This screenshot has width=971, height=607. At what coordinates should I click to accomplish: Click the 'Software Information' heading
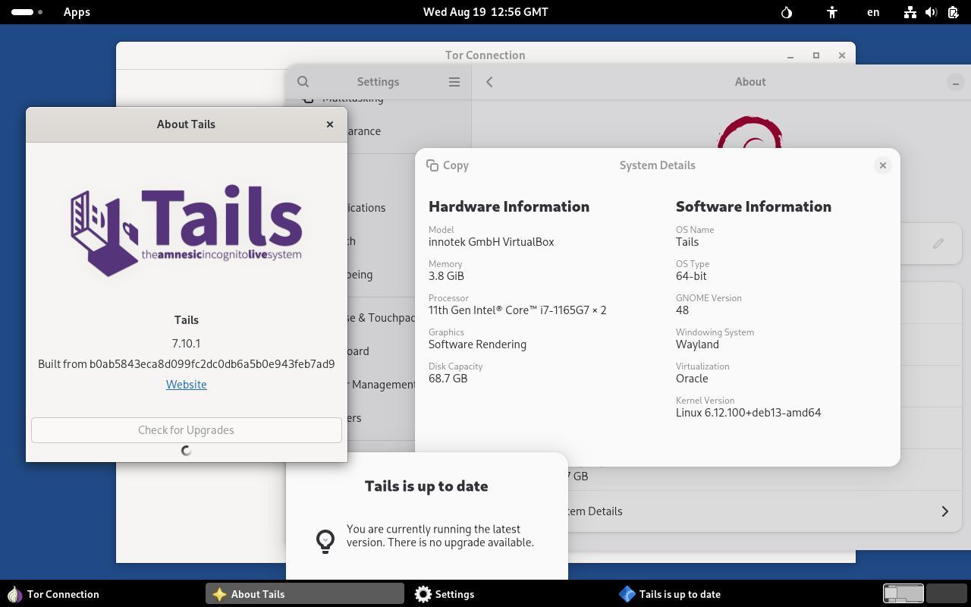tap(753, 206)
